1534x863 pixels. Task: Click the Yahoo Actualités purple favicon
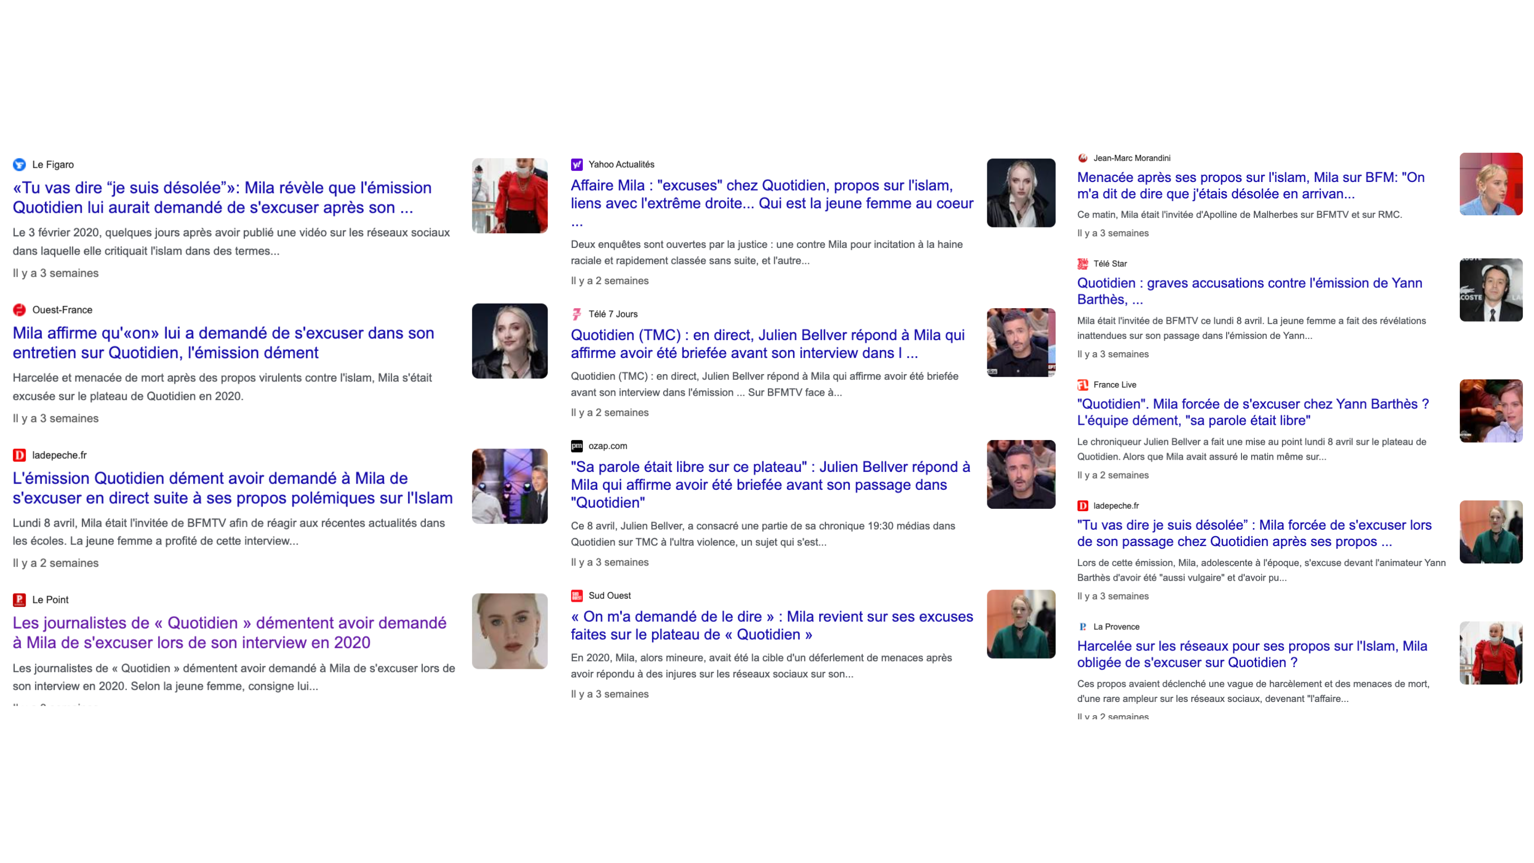(576, 165)
